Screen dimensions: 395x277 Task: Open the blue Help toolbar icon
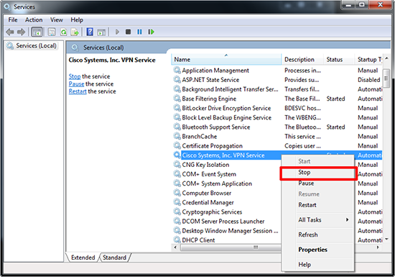[x=90, y=32]
